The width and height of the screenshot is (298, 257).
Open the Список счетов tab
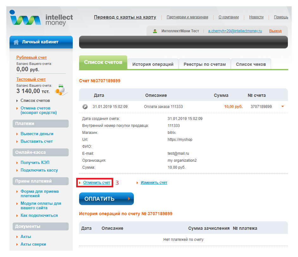pyautogui.click(x=103, y=62)
